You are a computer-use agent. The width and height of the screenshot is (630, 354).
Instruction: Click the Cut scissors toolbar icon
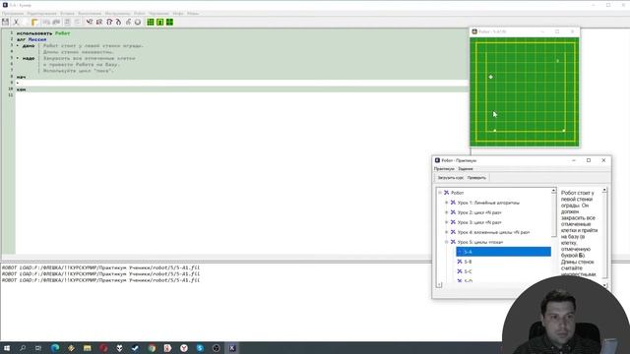coord(17,22)
